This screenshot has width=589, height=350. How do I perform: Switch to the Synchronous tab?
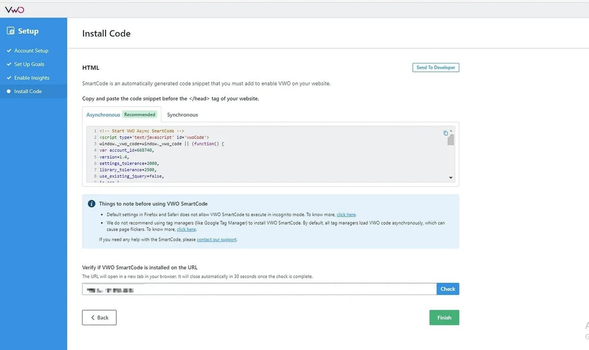182,115
